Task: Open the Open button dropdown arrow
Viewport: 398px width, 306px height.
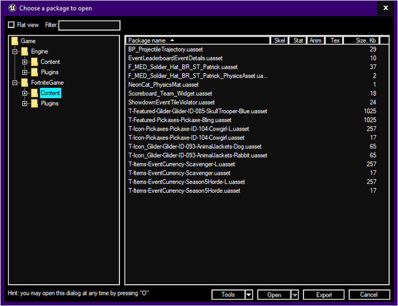Action: (x=294, y=295)
